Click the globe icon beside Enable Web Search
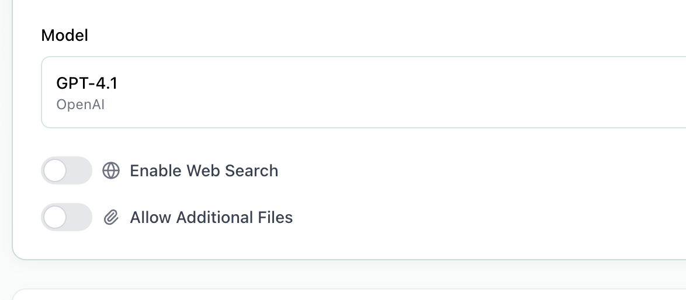Image resolution: width=686 pixels, height=300 pixels. pos(111,170)
